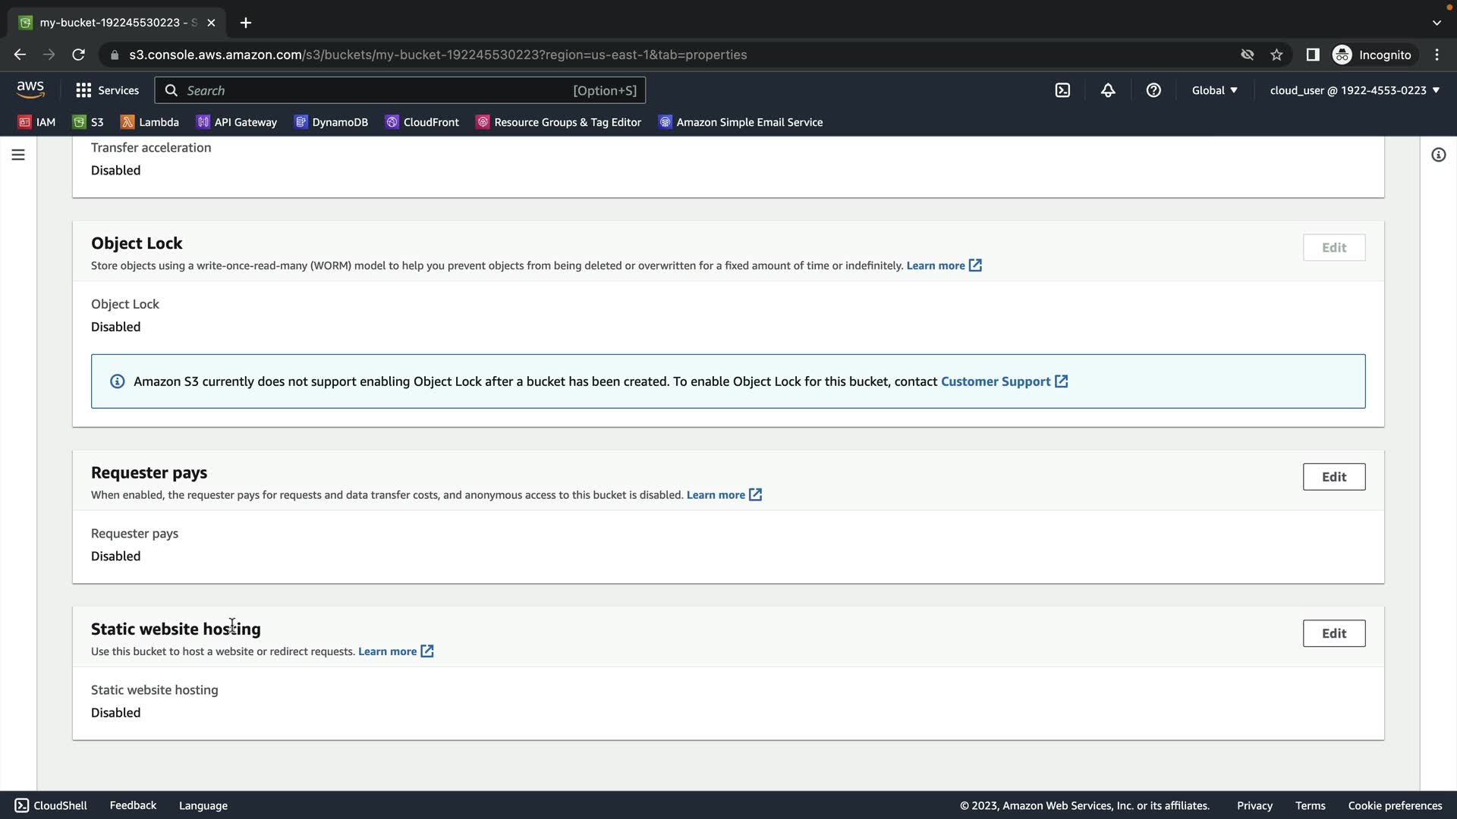Click the AWS logo home icon

(x=30, y=89)
